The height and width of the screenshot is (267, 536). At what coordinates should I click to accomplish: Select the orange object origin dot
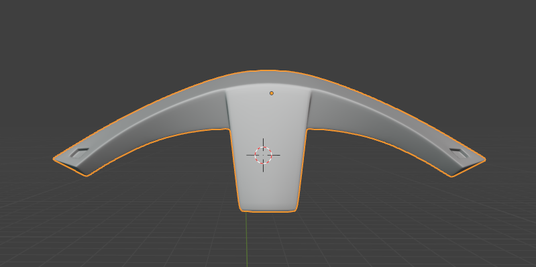(x=272, y=93)
